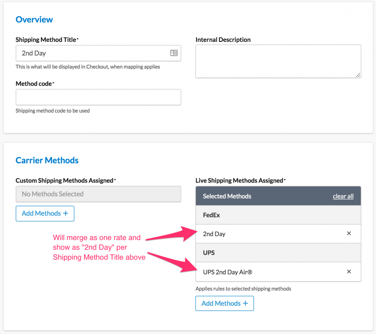Select the UPS carrier group header

(278, 253)
